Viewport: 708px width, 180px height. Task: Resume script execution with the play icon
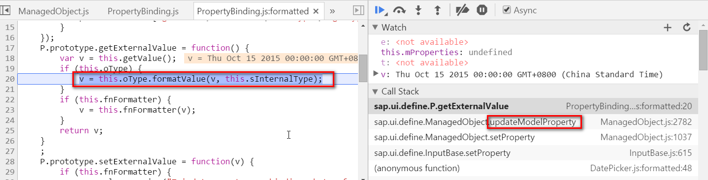point(379,10)
